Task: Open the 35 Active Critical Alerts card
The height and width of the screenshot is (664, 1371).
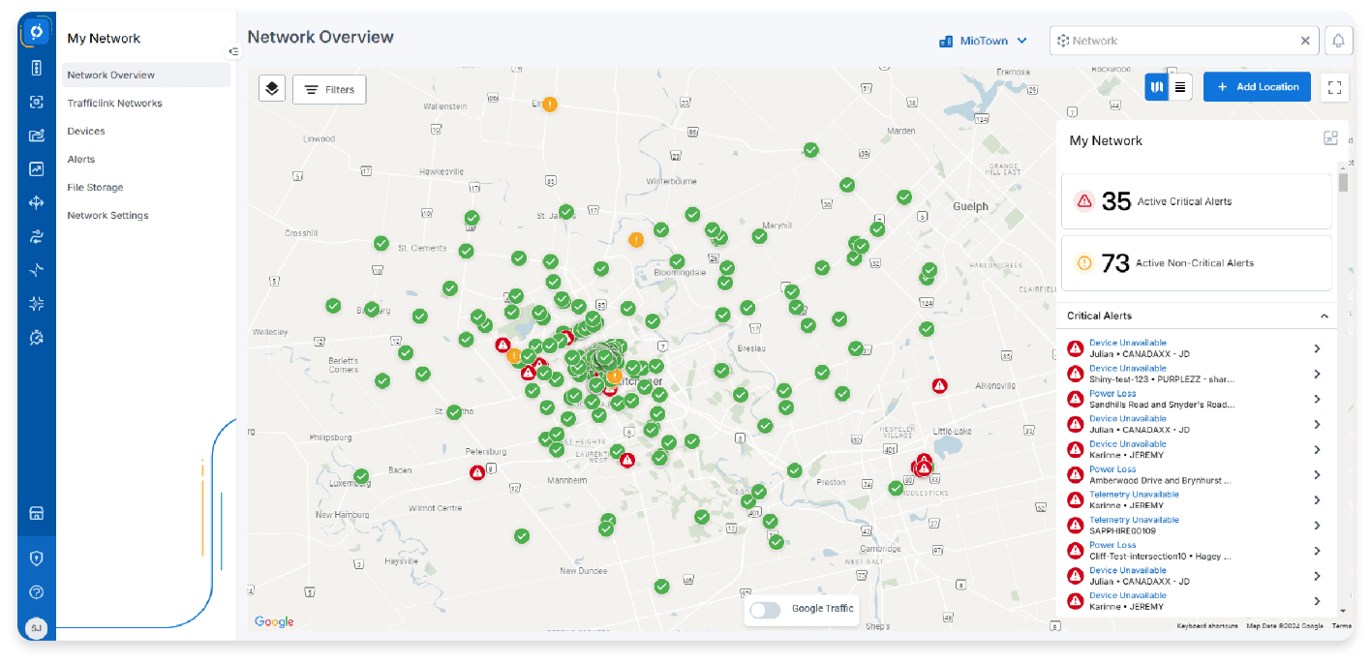Action: tap(1197, 201)
